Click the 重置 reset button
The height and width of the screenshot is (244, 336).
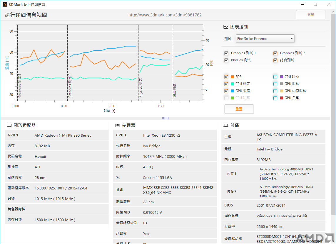click(x=239, y=109)
